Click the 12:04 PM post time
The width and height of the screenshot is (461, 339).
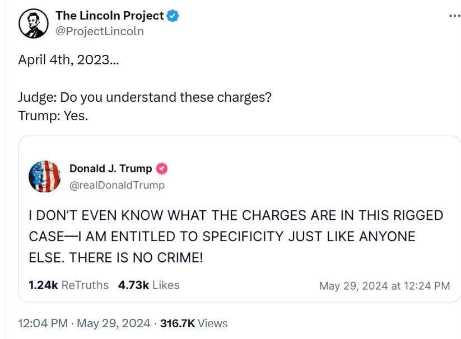click(43, 323)
